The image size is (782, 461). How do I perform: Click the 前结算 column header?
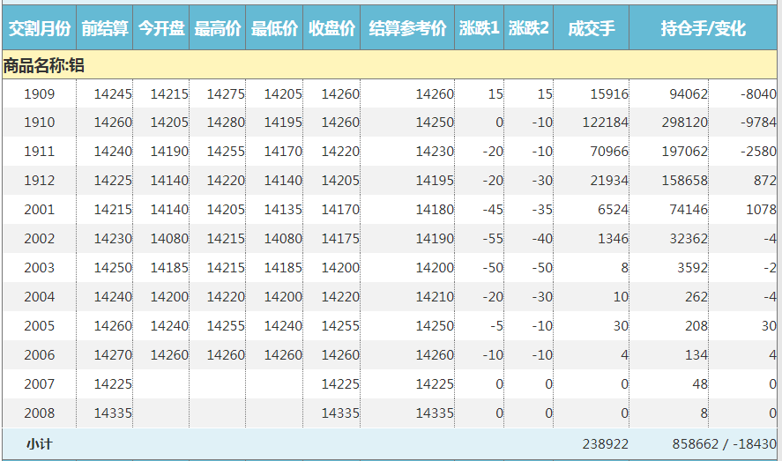click(x=105, y=28)
